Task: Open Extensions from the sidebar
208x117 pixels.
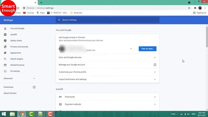Action: (8, 87)
